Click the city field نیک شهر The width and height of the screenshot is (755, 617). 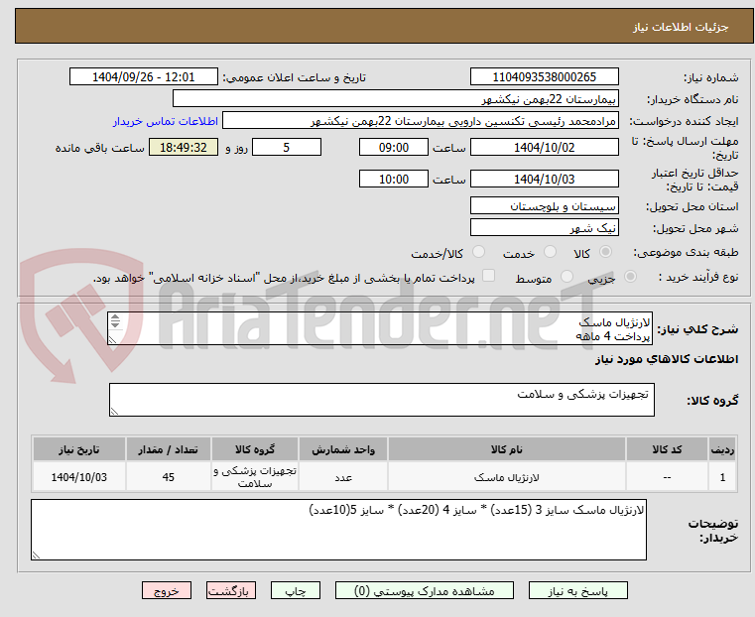click(544, 227)
